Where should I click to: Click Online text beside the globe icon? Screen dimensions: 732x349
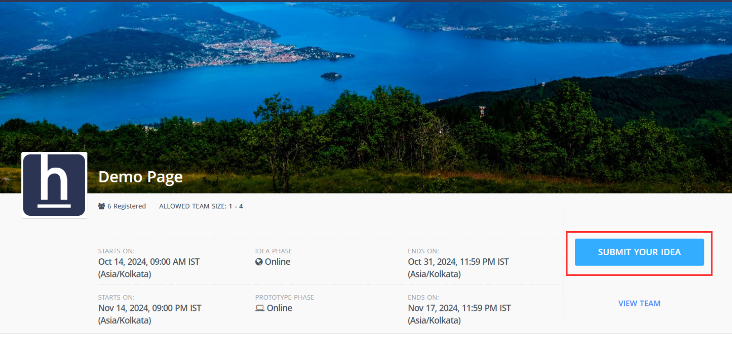click(278, 262)
